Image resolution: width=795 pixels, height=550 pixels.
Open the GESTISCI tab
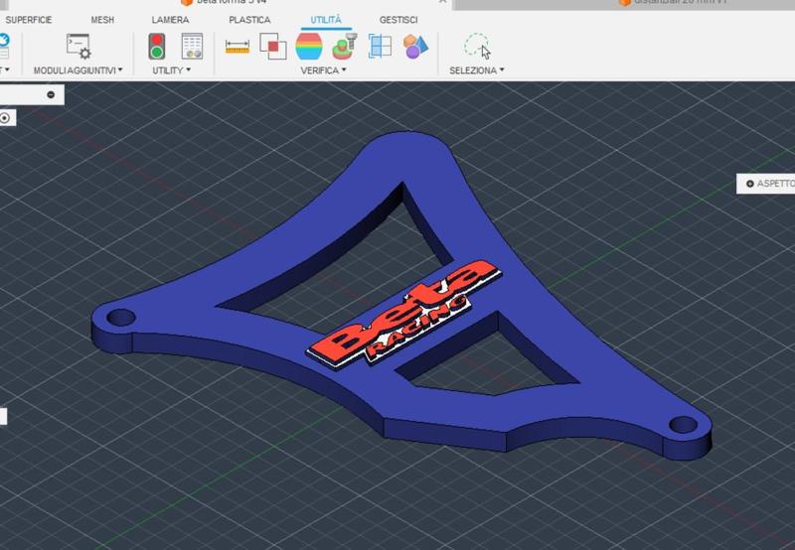point(398,20)
